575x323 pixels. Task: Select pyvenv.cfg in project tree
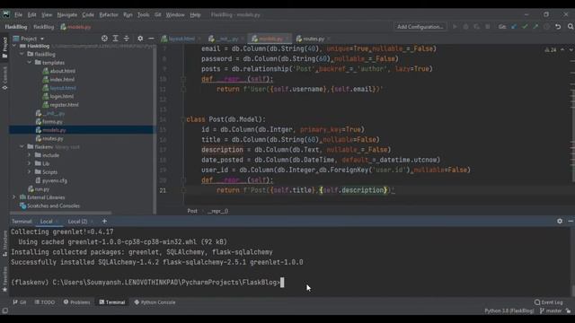pos(54,180)
